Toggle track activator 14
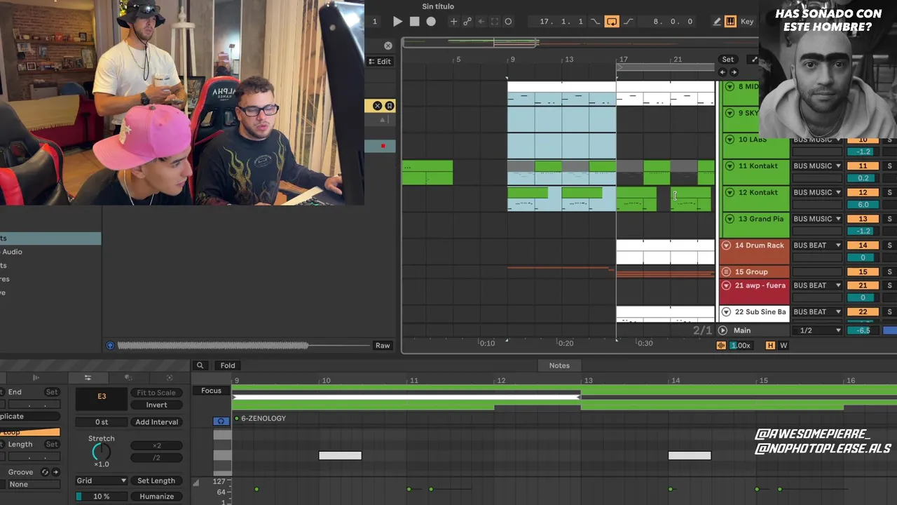 (x=863, y=245)
